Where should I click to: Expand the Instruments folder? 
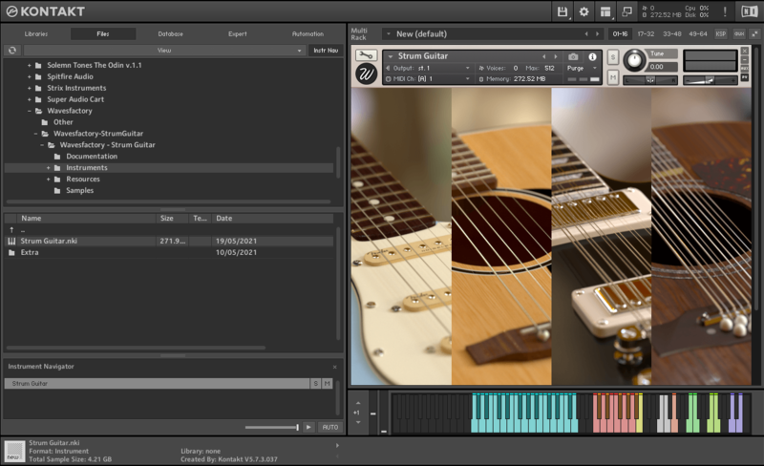48,168
